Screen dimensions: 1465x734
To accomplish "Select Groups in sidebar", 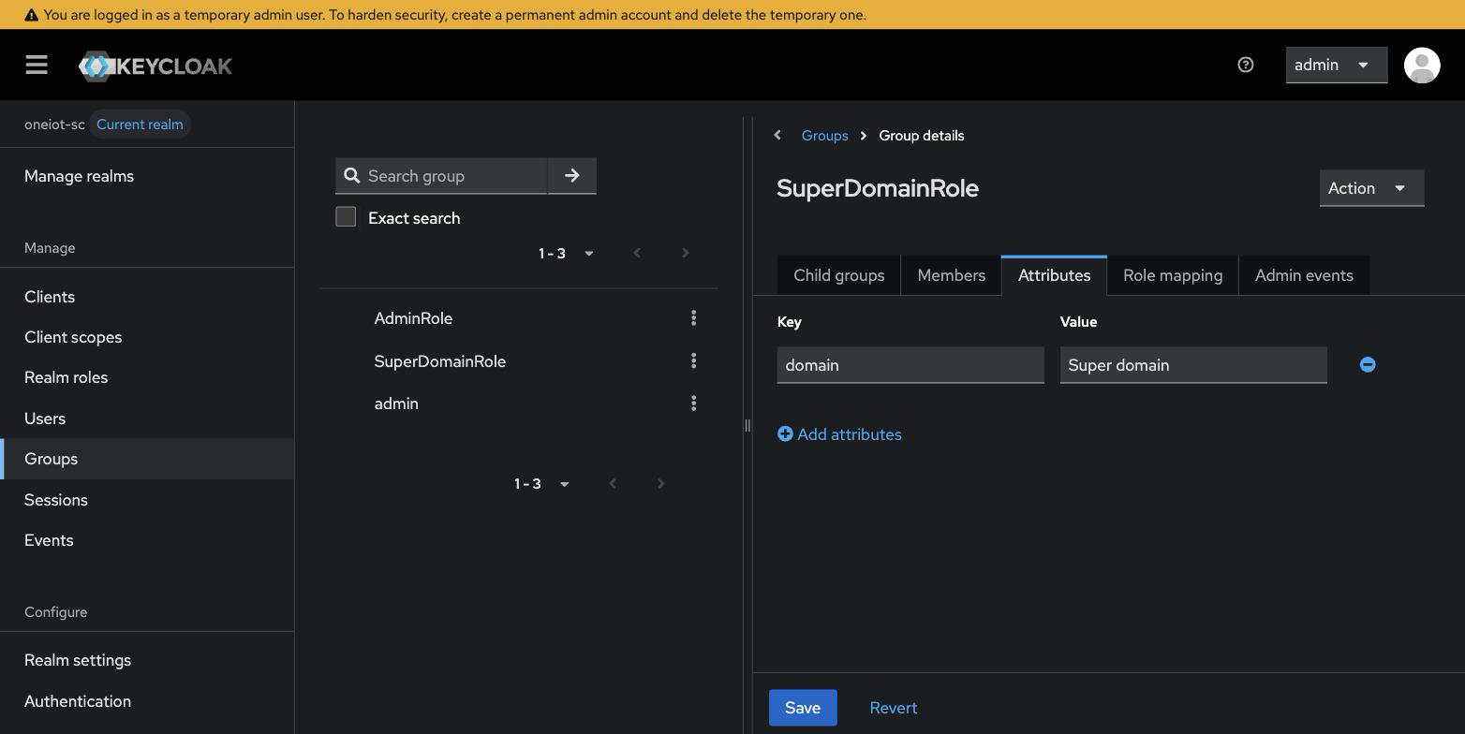I will tap(147, 459).
